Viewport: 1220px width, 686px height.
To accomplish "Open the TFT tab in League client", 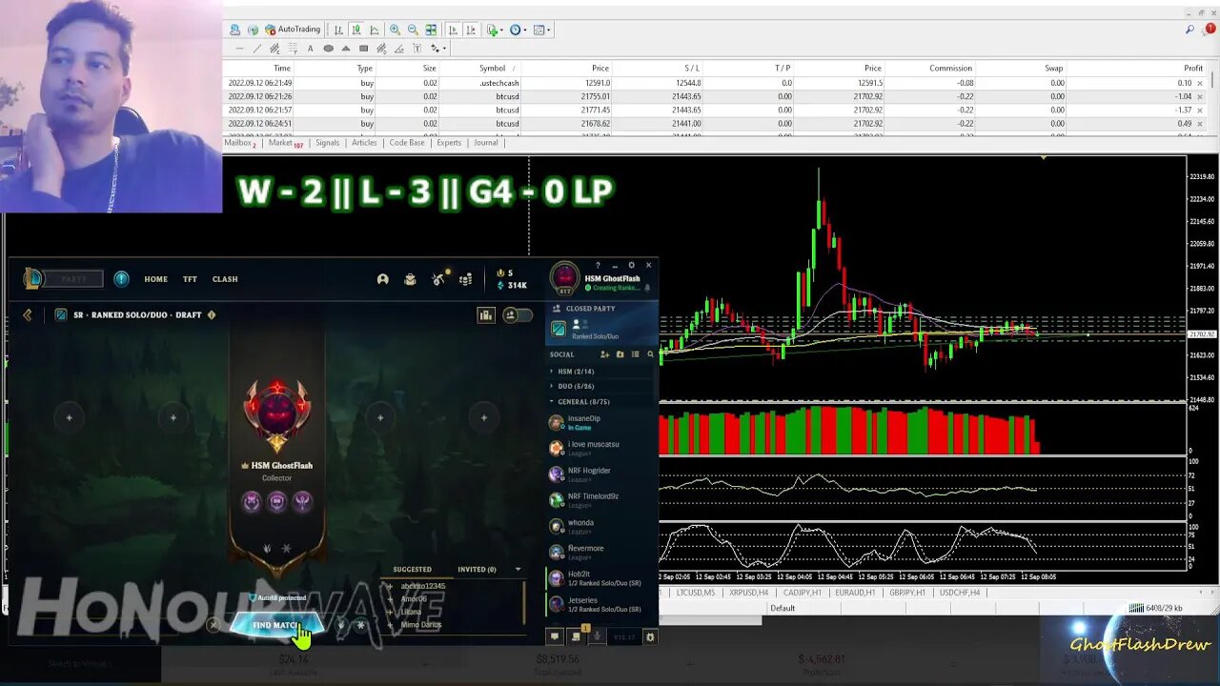I will (190, 279).
